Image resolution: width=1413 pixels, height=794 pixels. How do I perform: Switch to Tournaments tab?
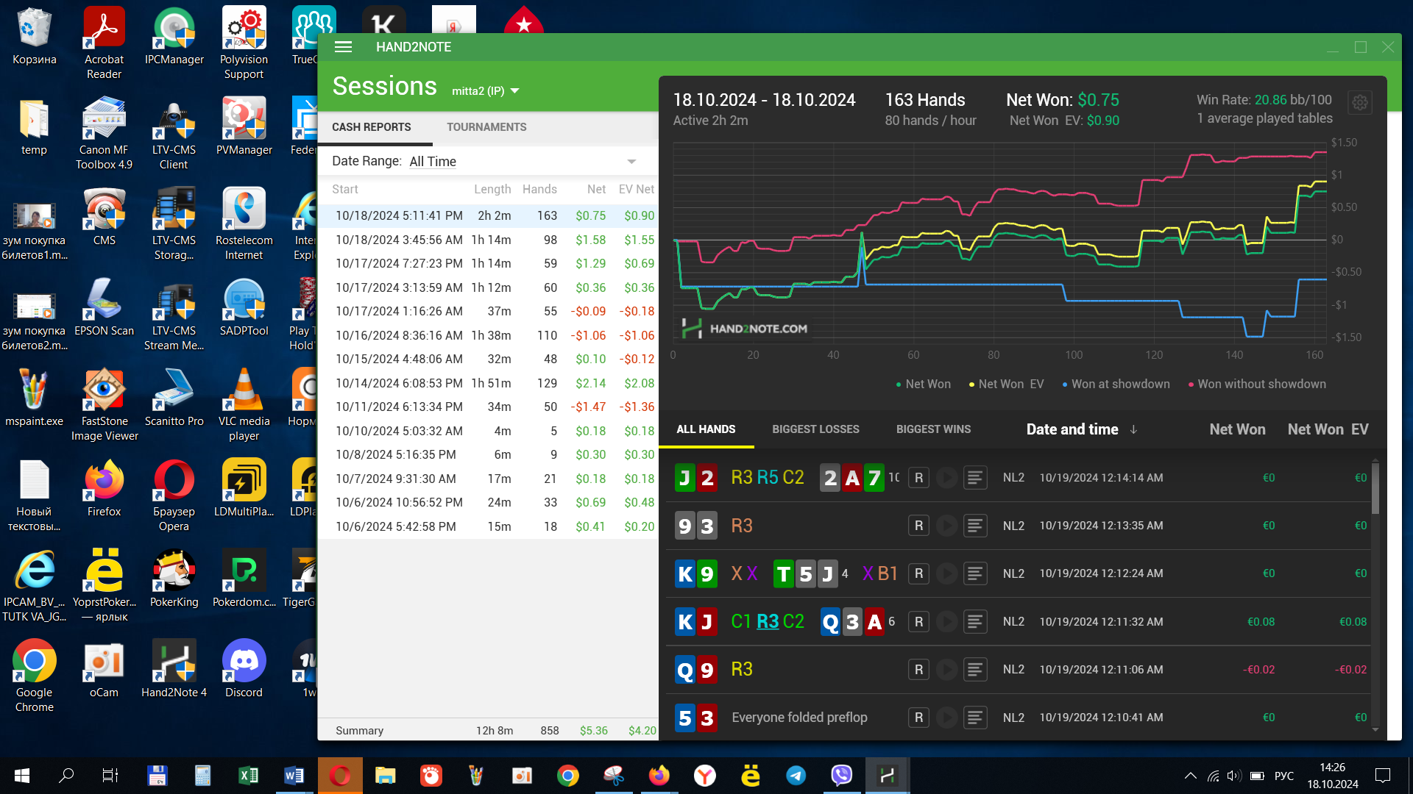[486, 127]
